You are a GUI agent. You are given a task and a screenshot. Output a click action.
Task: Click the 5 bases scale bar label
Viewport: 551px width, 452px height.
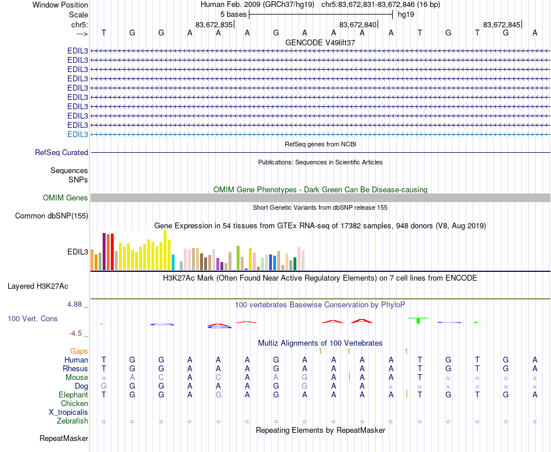click(x=233, y=15)
